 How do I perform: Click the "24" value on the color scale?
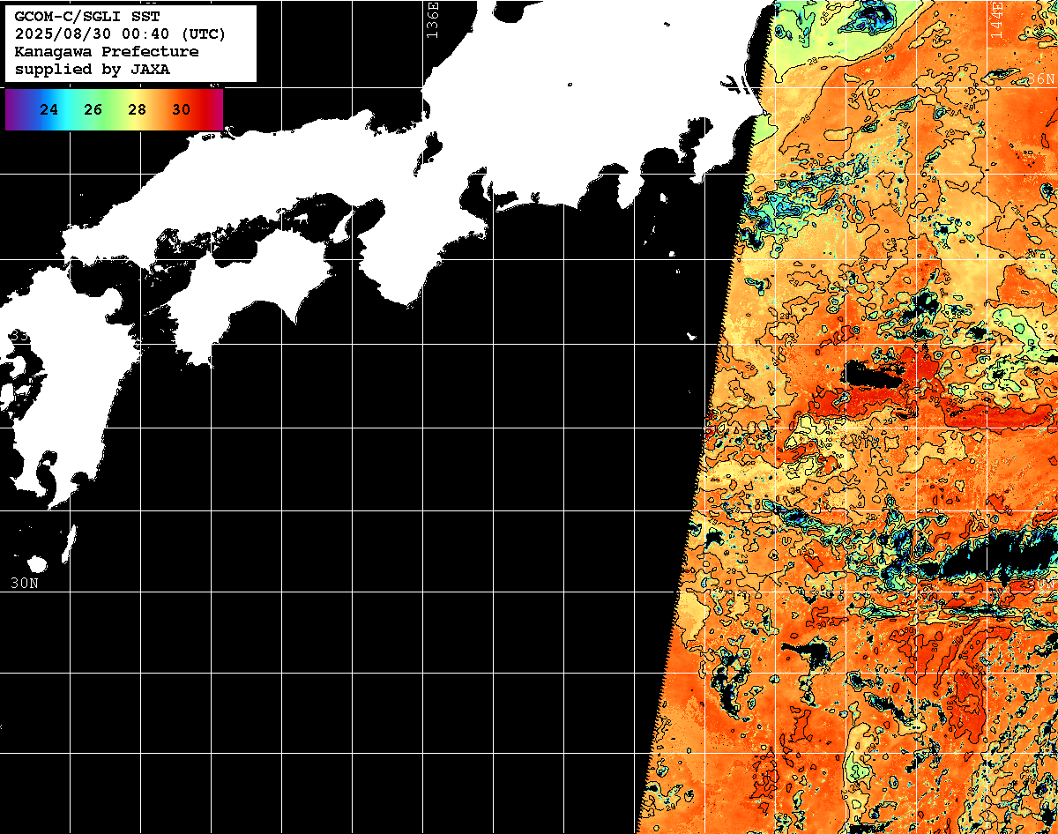coord(49,110)
